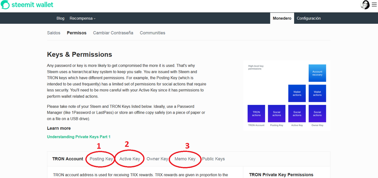Open Cambiar Contraseña

[113, 33]
